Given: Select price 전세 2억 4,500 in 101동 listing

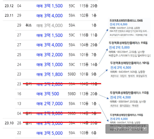Looking at the screenshot, I should click(x=120, y=68).
